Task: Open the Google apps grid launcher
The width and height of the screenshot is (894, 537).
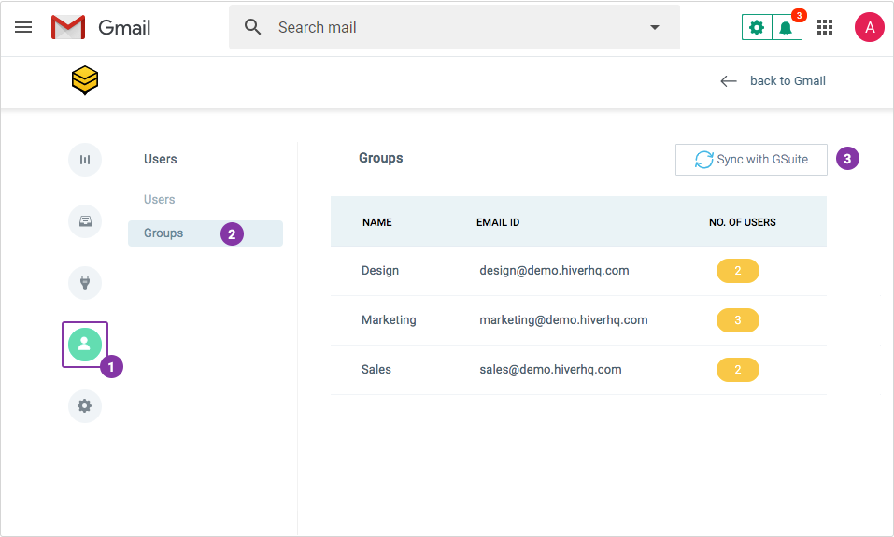Action: click(825, 27)
